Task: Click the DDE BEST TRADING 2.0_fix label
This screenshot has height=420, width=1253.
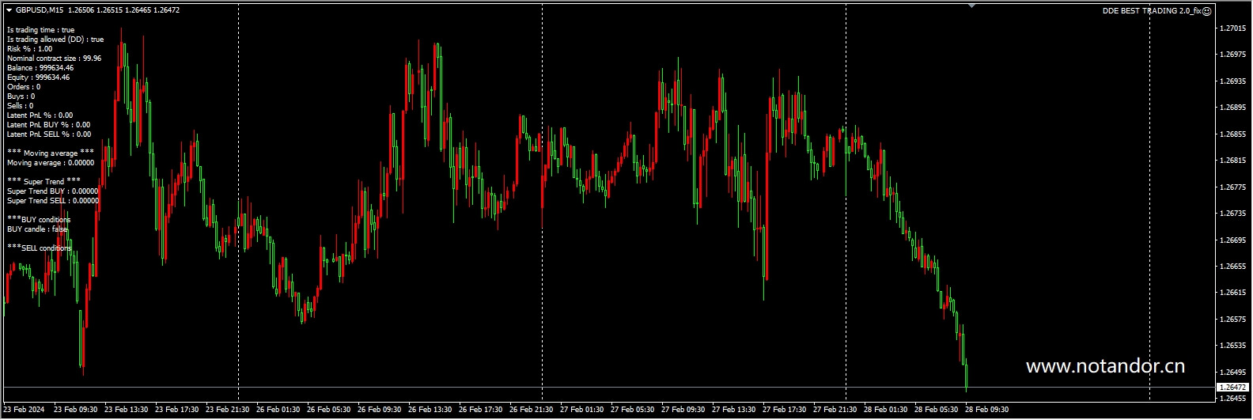Action: tap(1152, 11)
